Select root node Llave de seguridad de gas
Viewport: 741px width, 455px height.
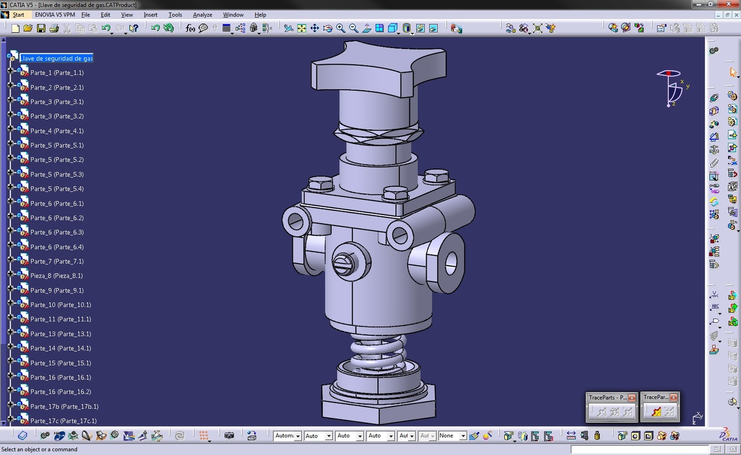57,58
